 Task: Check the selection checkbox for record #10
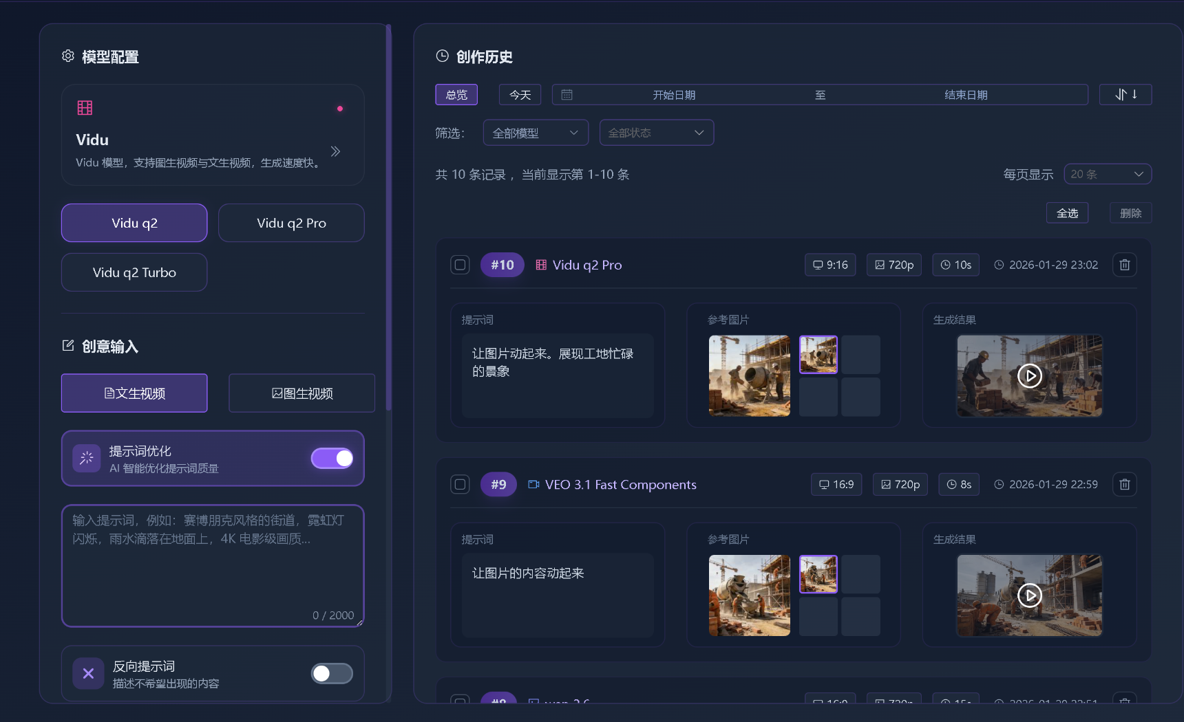(460, 264)
